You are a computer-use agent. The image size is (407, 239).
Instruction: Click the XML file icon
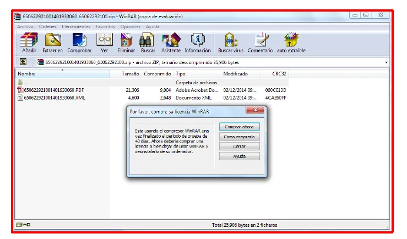click(x=20, y=98)
